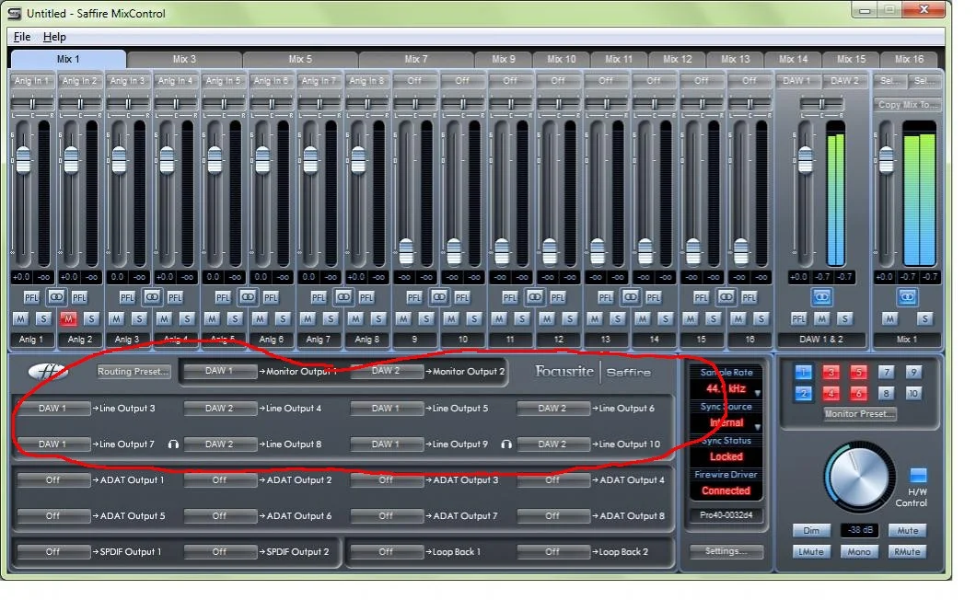
Task: Unmute the Anlg 2 channel (red M)
Action: [x=68, y=318]
